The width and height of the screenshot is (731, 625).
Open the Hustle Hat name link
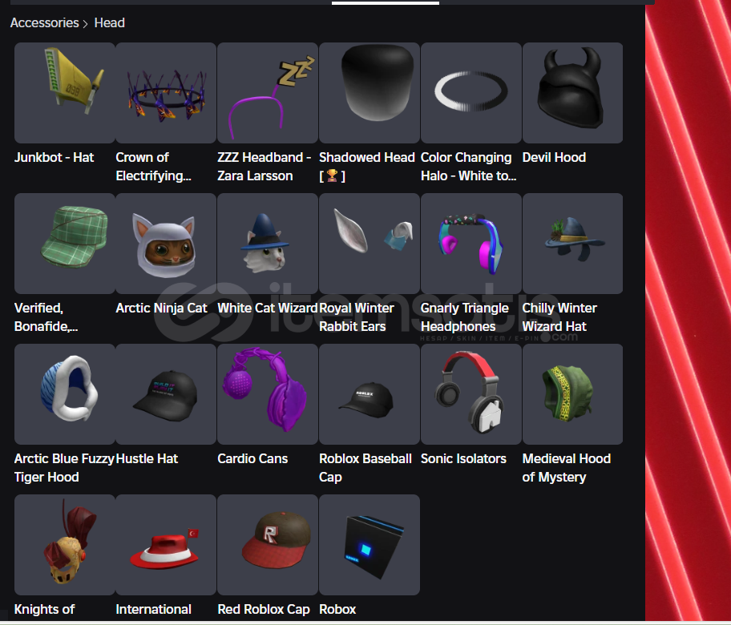pyautogui.click(x=147, y=458)
